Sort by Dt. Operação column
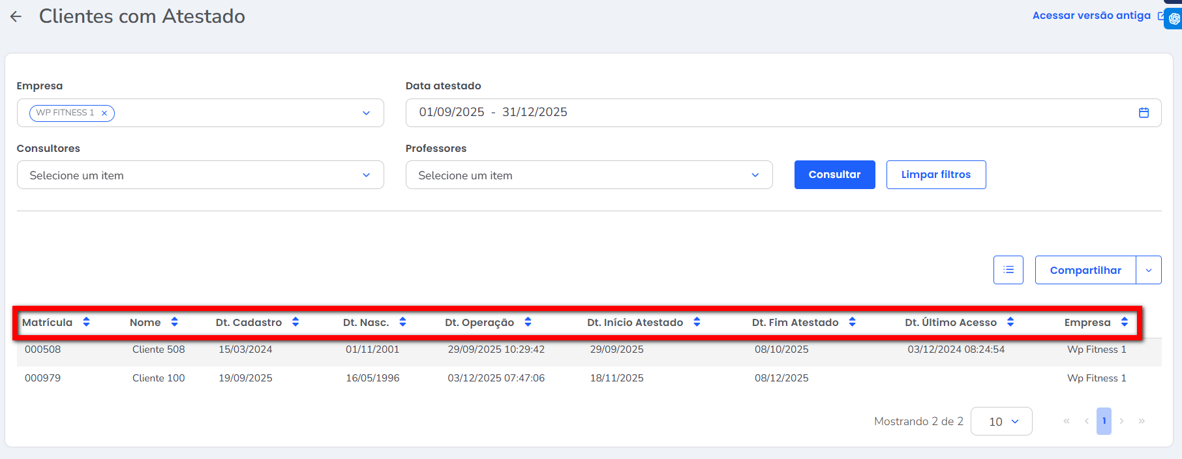The height and width of the screenshot is (459, 1182). (528, 322)
